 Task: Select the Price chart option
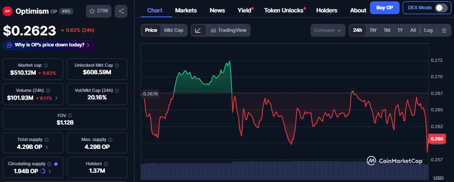[x=151, y=30]
